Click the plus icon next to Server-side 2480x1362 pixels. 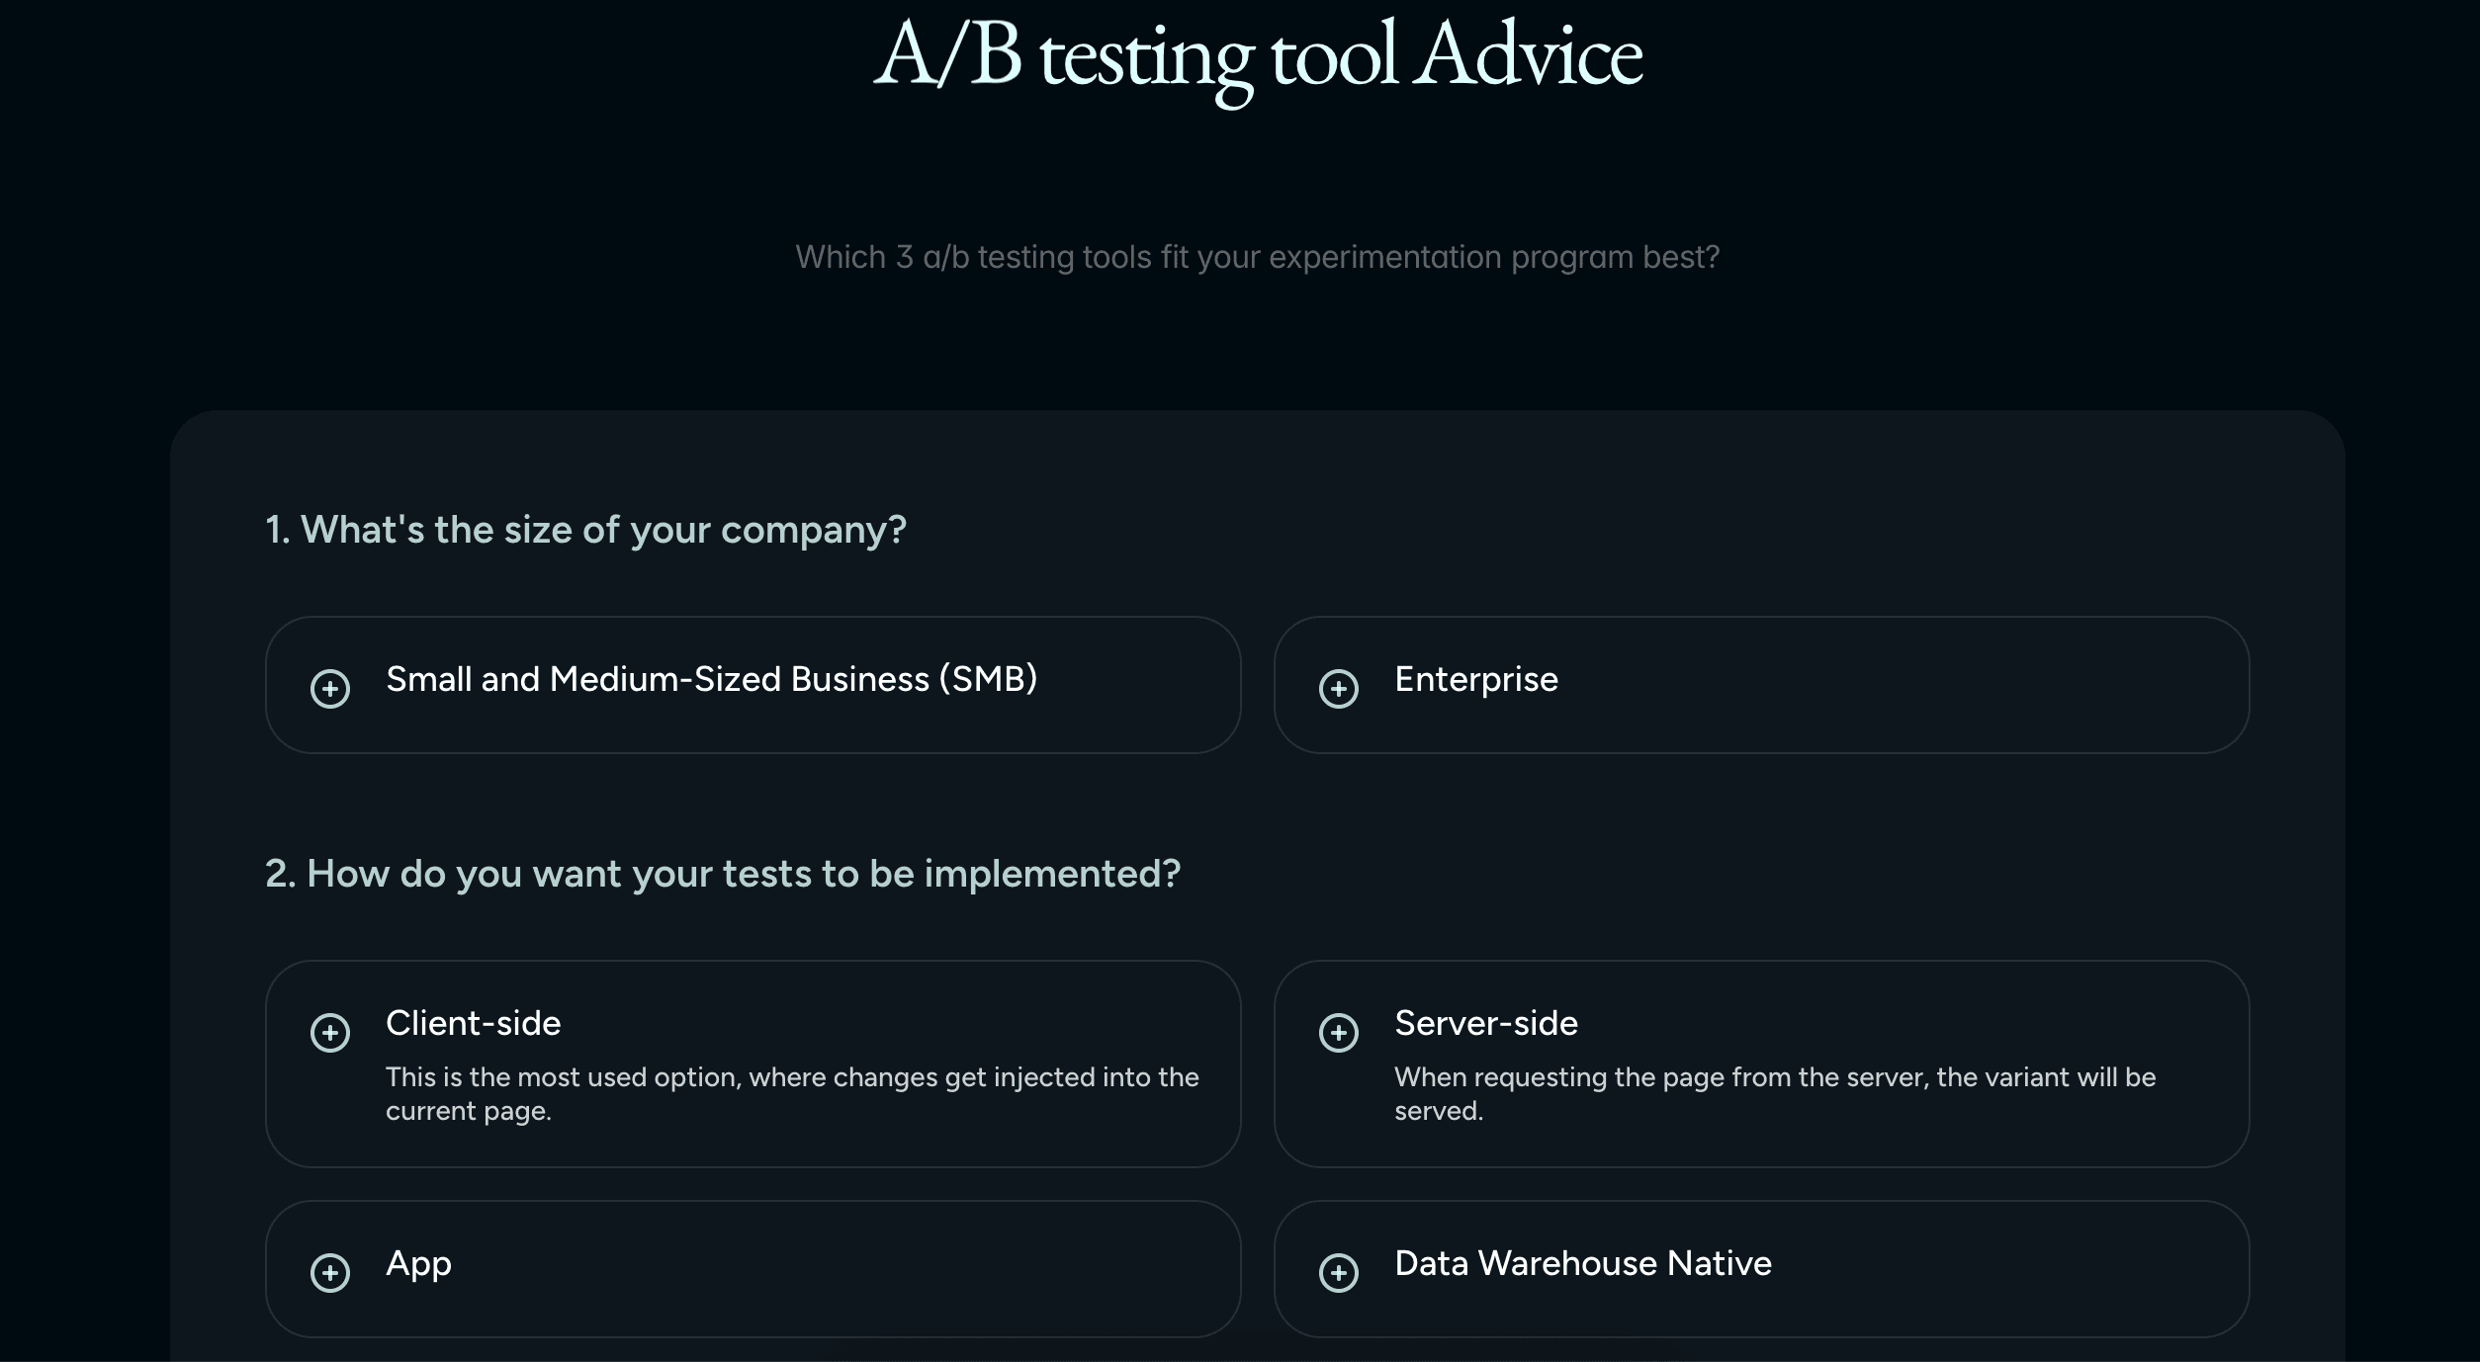tap(1339, 1032)
